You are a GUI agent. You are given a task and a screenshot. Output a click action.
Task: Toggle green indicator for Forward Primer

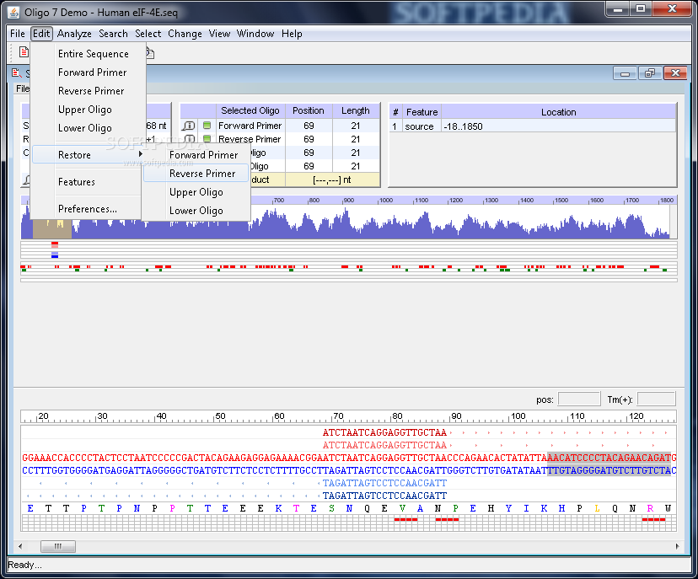[207, 126]
